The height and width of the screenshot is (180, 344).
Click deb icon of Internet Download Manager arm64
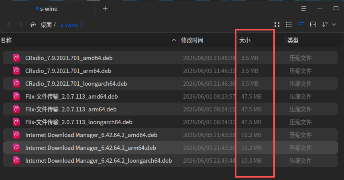pyautogui.click(x=16, y=148)
